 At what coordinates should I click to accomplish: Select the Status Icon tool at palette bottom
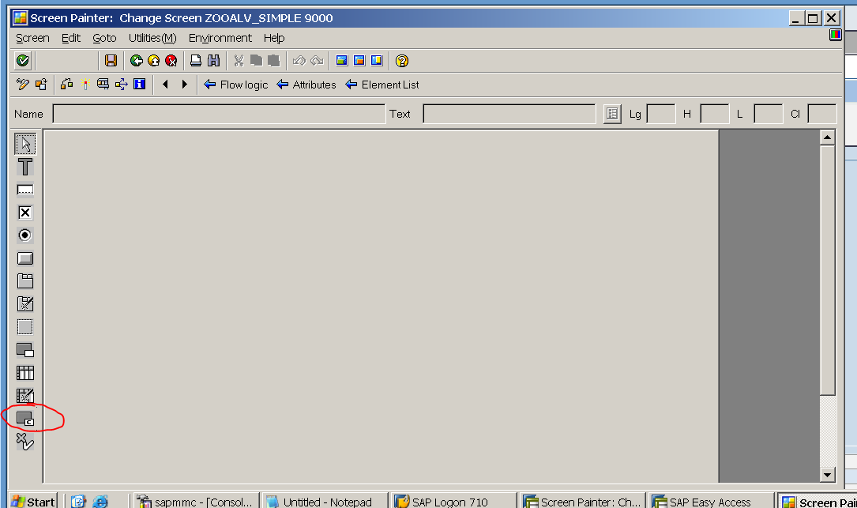pyautogui.click(x=24, y=442)
